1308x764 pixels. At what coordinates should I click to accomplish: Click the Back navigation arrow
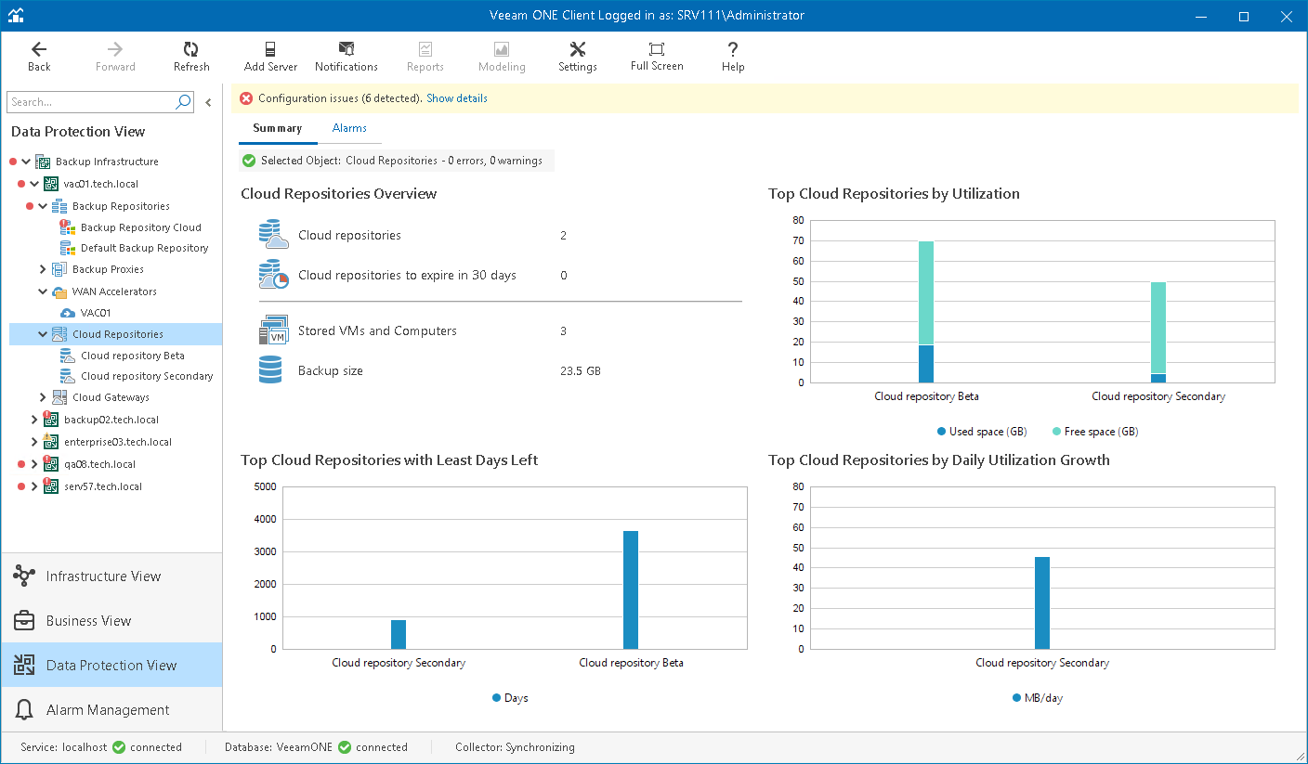coord(39,50)
